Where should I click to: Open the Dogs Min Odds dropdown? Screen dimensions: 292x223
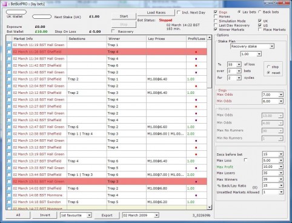[x=281, y=101]
